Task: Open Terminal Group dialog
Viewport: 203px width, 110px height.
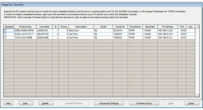Action: point(144,103)
